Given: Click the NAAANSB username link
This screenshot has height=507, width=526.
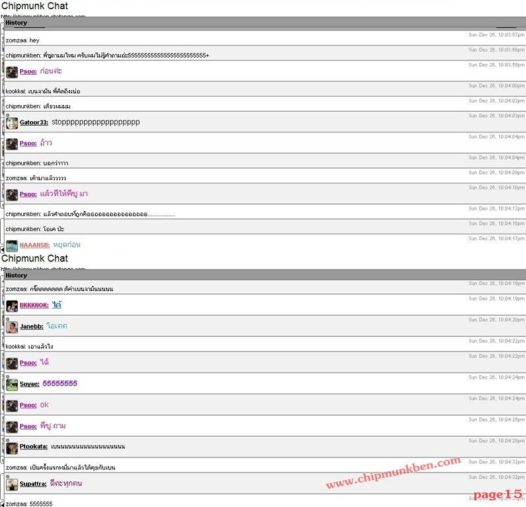Looking at the screenshot, I should coord(34,246).
